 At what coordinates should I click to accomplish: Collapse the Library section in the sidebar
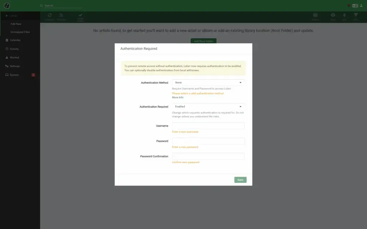click(6, 15)
